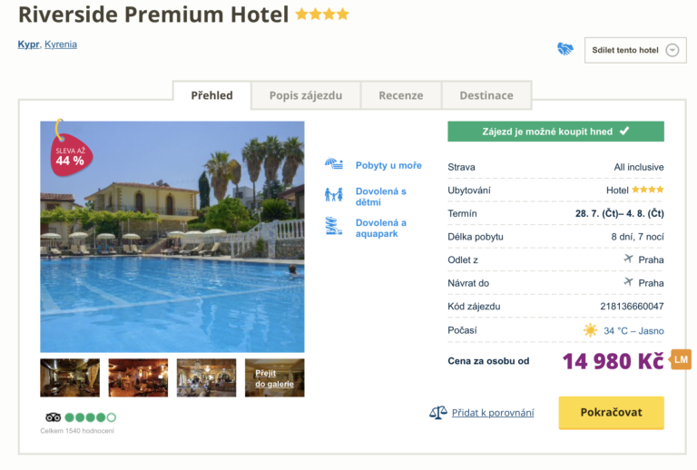Click the orange LM last-minute badge
Image resolution: width=697 pixels, height=470 pixels.
(681, 360)
